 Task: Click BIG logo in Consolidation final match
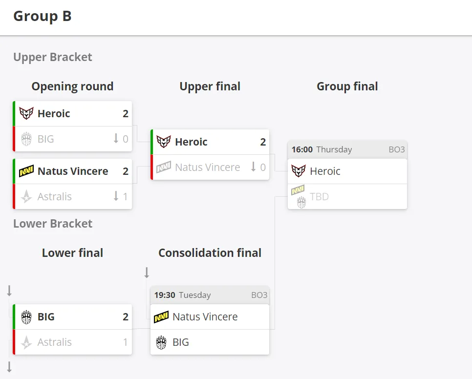[161, 342]
